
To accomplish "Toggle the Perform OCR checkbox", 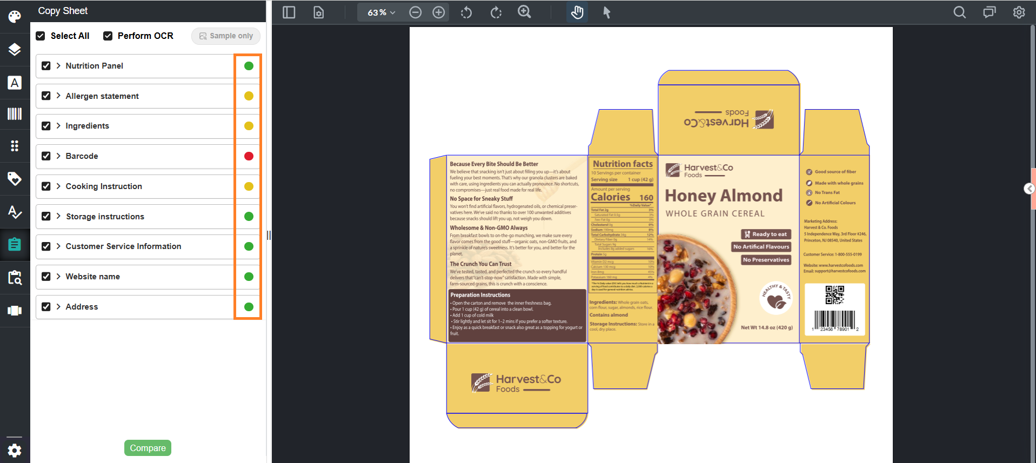I will pos(108,36).
